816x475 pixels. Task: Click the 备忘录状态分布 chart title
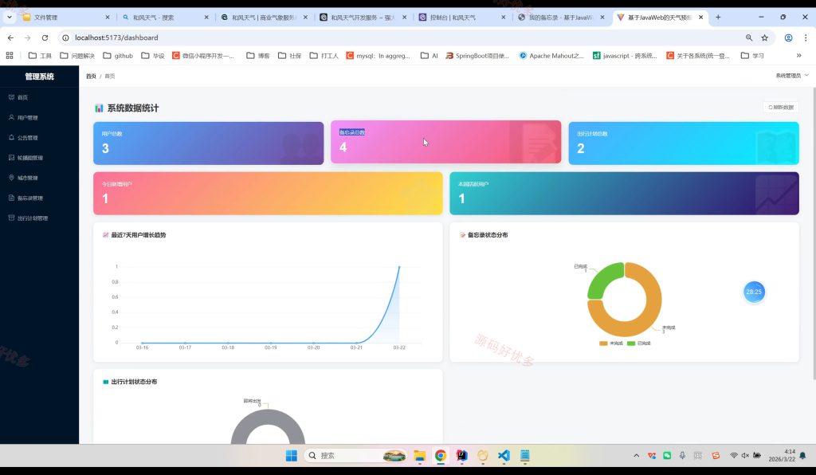tap(488, 235)
